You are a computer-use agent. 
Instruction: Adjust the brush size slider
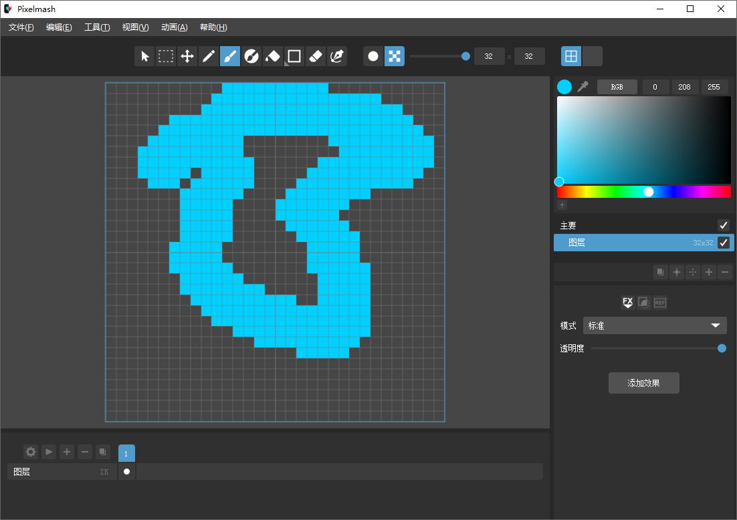coord(439,56)
